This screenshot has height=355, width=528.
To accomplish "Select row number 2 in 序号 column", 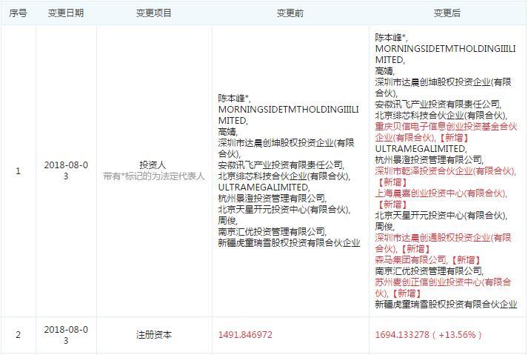I will point(19,335).
